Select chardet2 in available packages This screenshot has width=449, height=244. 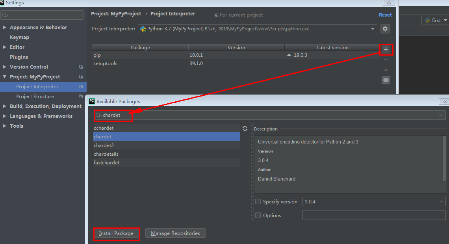click(x=166, y=145)
